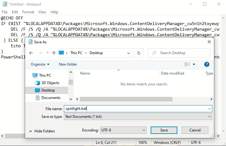Click the Ln 8, Col 211 status entry

pyautogui.click(x=106, y=143)
